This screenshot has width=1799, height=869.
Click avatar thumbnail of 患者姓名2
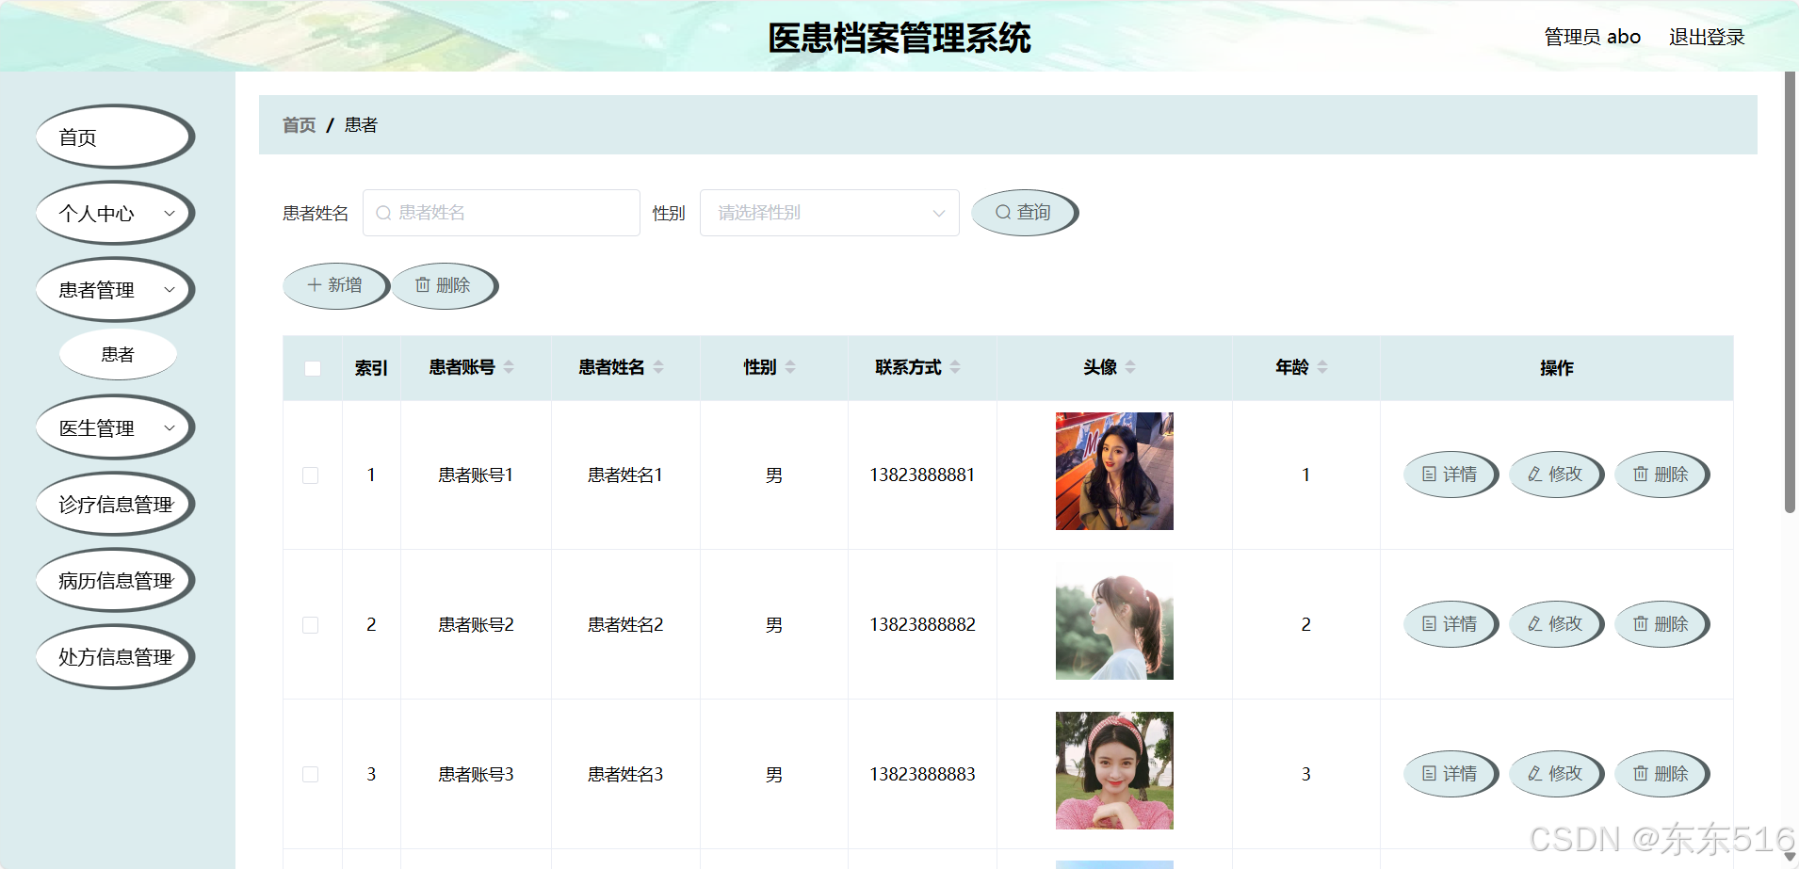[1114, 620]
